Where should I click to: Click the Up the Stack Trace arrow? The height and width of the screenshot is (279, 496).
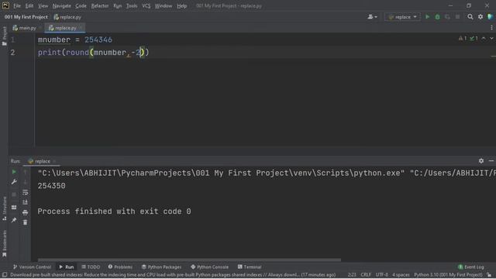pos(26,172)
